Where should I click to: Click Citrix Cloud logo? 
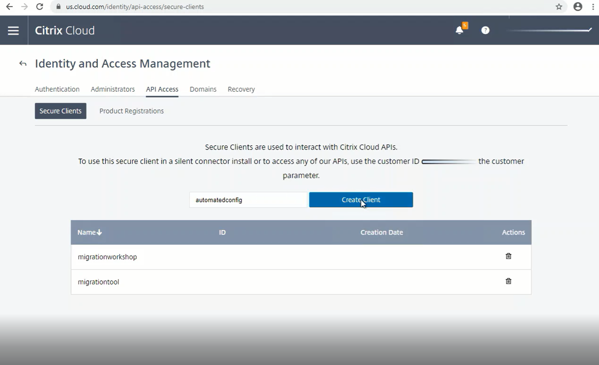click(65, 31)
